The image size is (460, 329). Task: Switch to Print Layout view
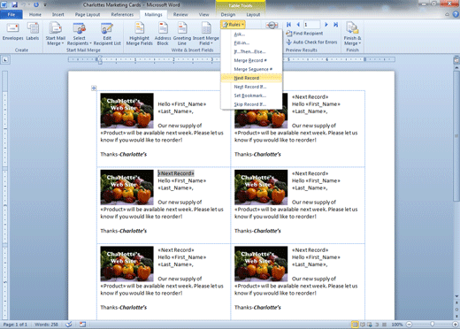point(355,325)
